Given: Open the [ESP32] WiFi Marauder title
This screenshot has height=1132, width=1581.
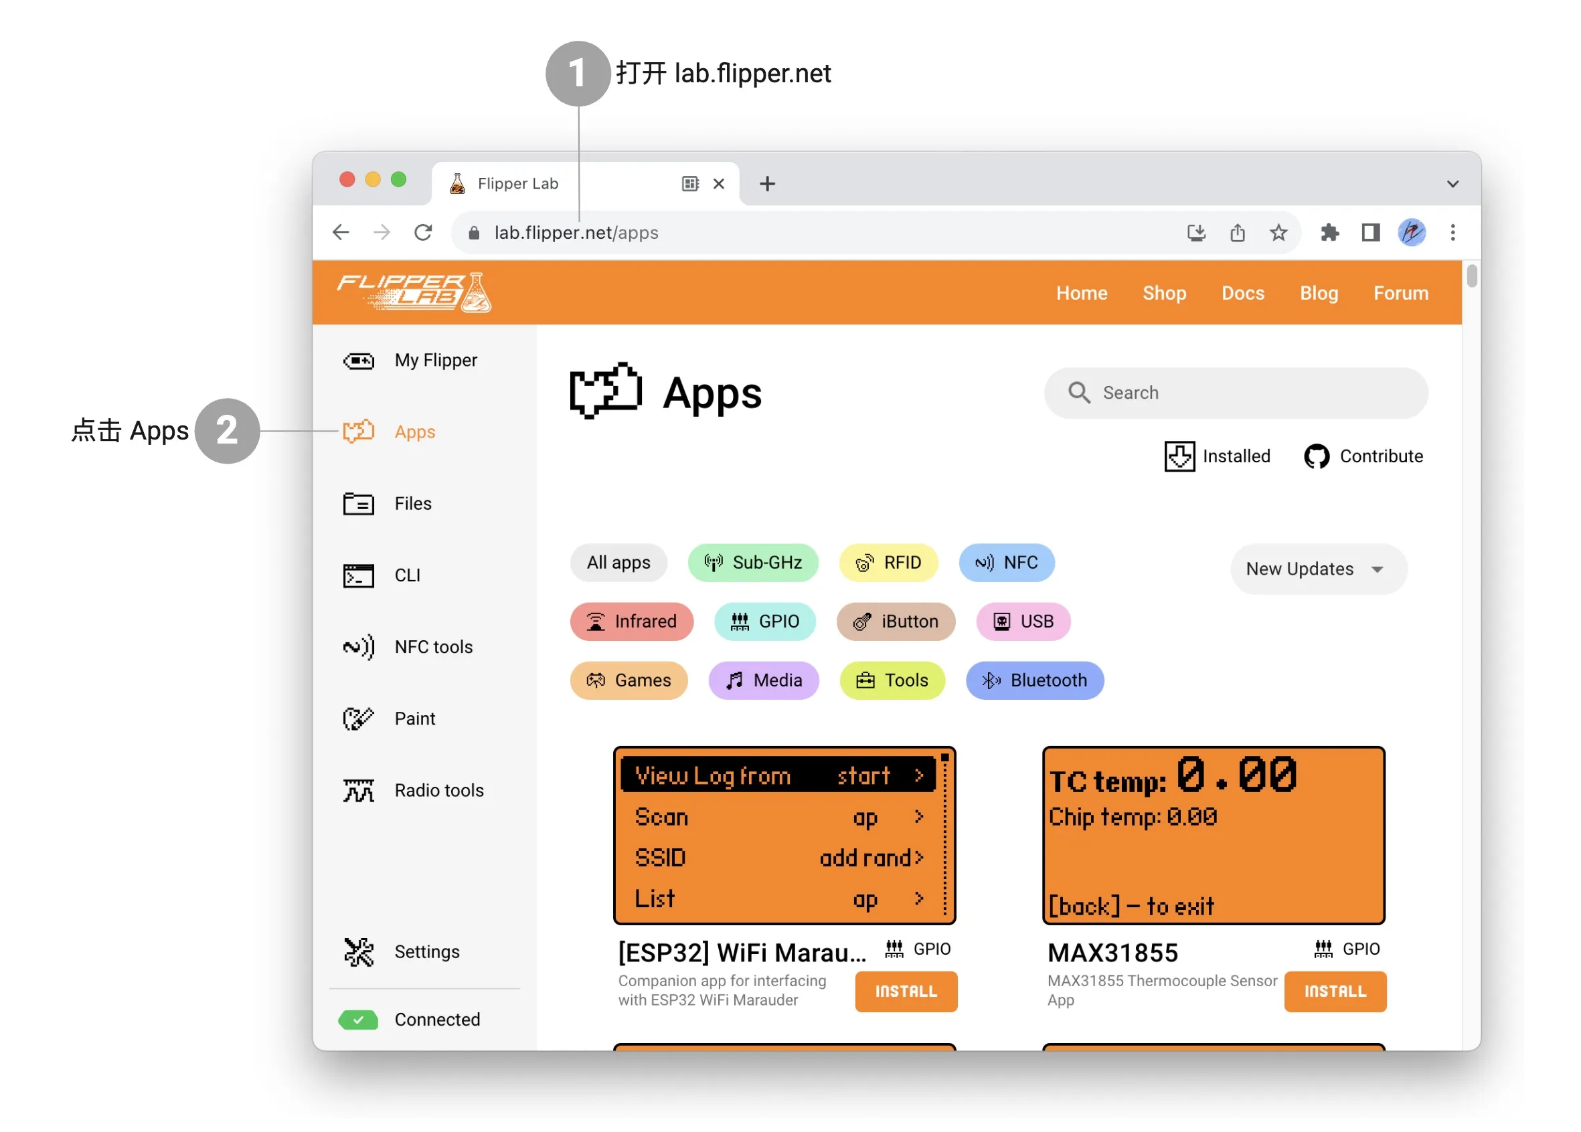Looking at the screenshot, I should coord(742,952).
